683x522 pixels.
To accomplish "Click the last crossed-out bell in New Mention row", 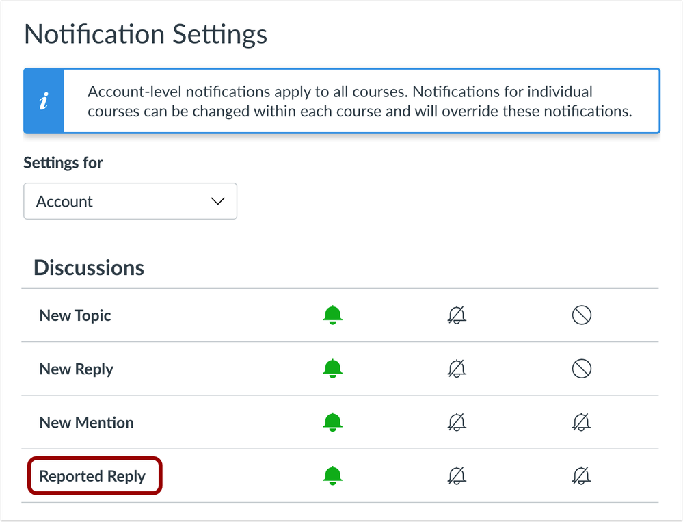I will tap(581, 422).
